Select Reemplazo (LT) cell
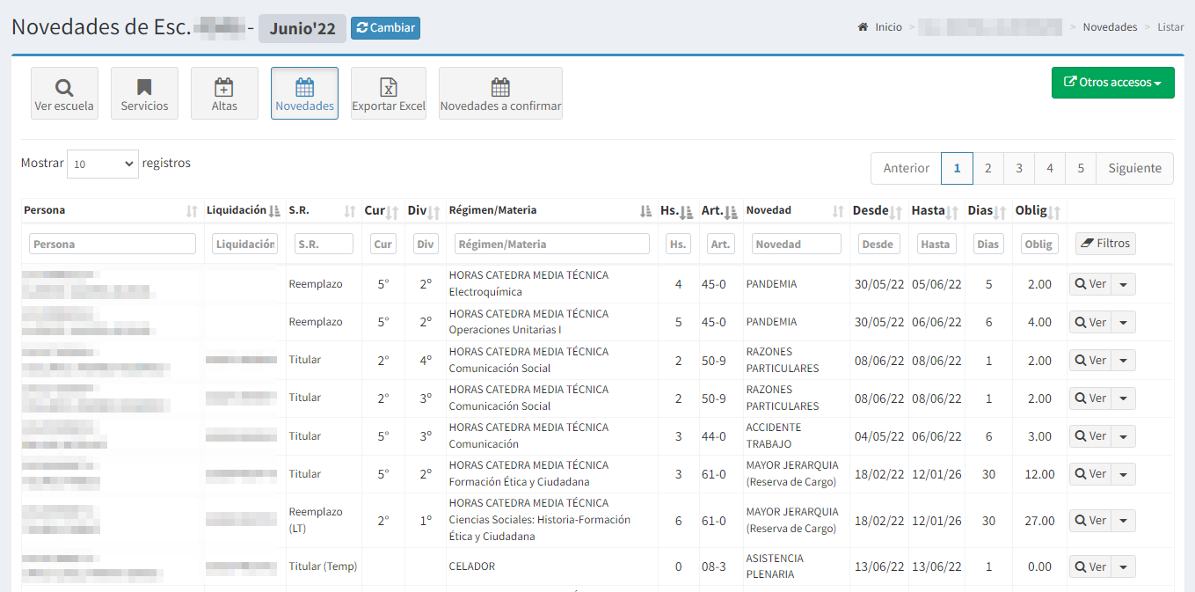Image resolution: width=1195 pixels, height=592 pixels. click(x=324, y=520)
